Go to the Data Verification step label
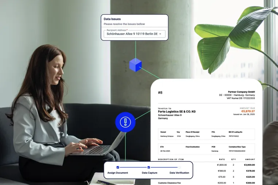 pyautogui.click(x=179, y=173)
